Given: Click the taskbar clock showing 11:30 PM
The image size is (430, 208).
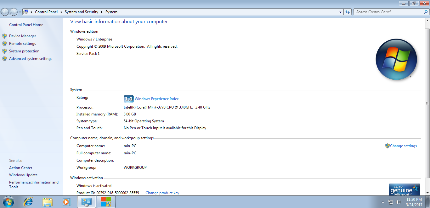Looking at the screenshot, I should [414, 202].
